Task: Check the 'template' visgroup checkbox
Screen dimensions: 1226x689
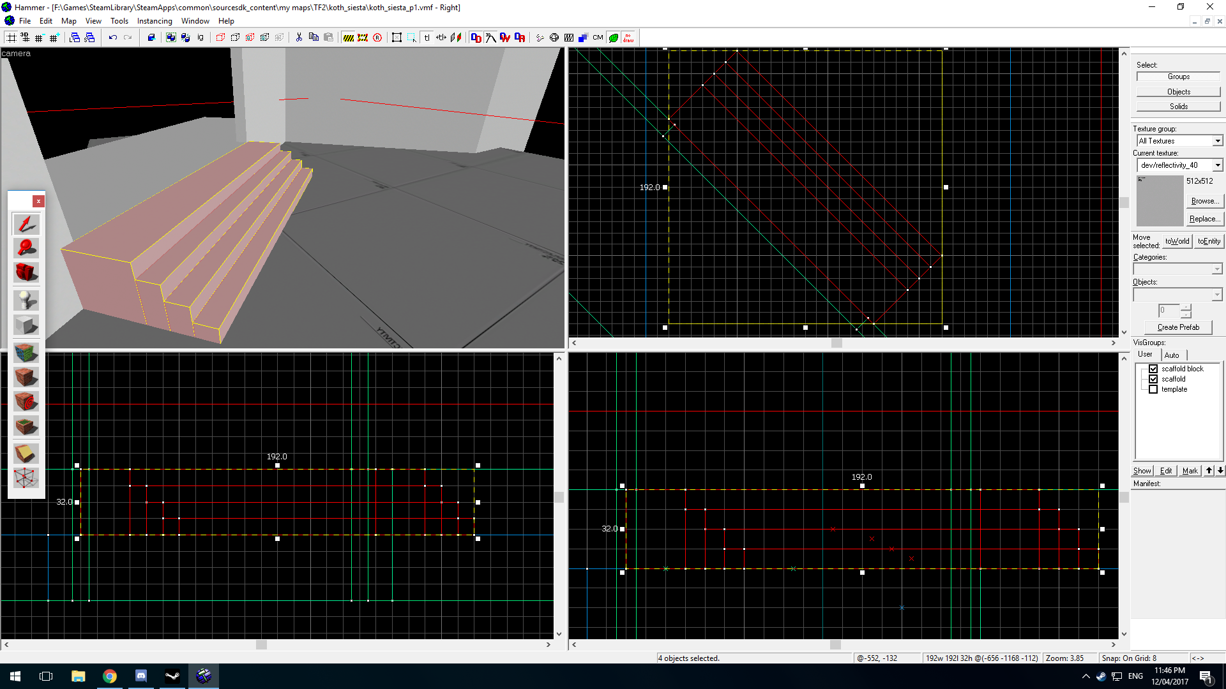Action: (x=1153, y=389)
